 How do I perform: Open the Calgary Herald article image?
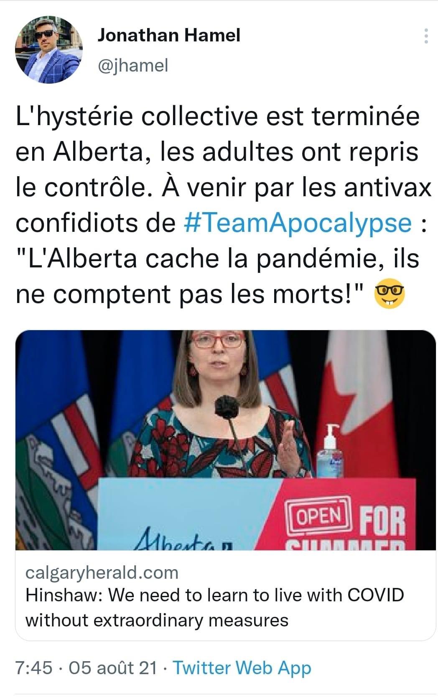[226, 440]
